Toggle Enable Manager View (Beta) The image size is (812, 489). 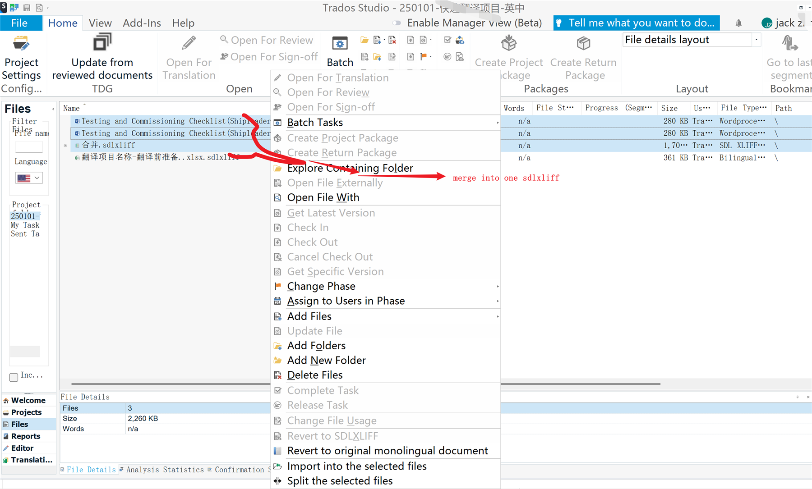tap(396, 23)
